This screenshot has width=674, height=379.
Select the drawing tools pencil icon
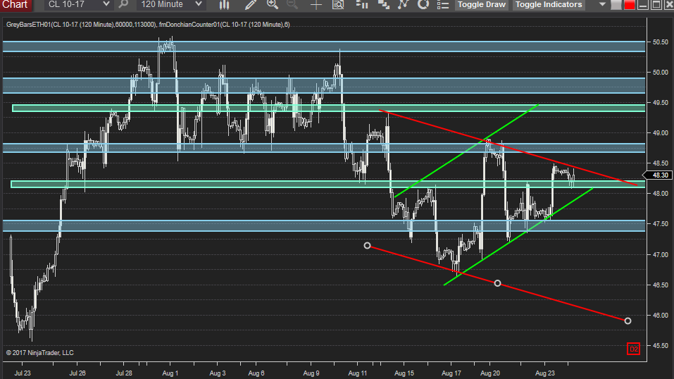point(251,5)
